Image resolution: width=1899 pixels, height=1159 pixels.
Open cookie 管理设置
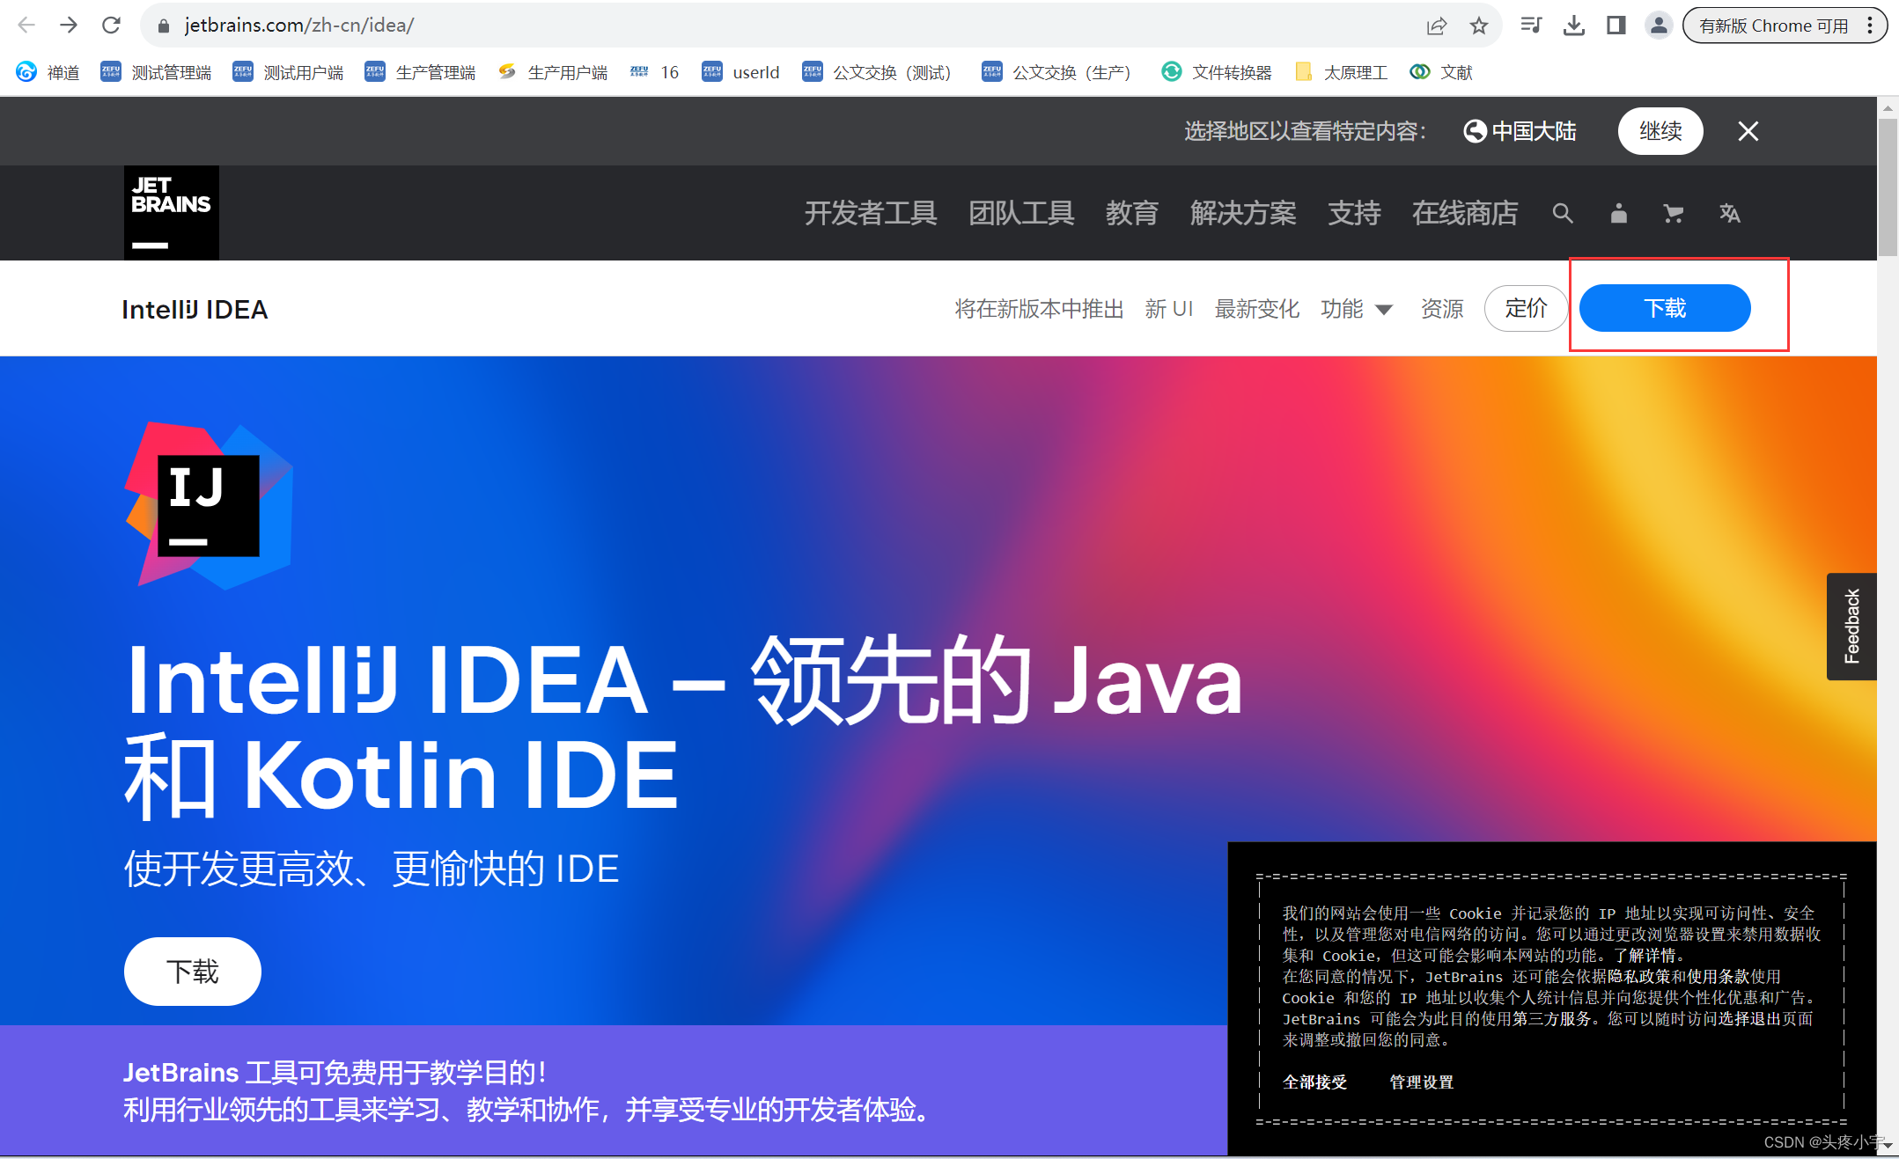[x=1421, y=1082]
